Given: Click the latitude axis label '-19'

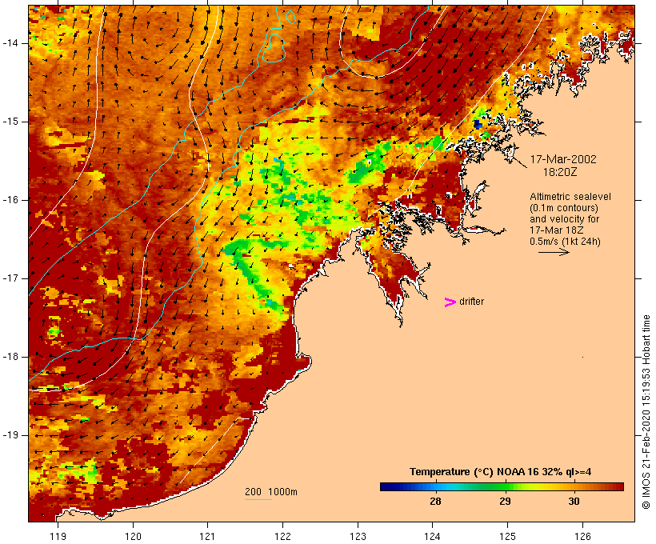Looking at the screenshot, I should pyautogui.click(x=10, y=435).
